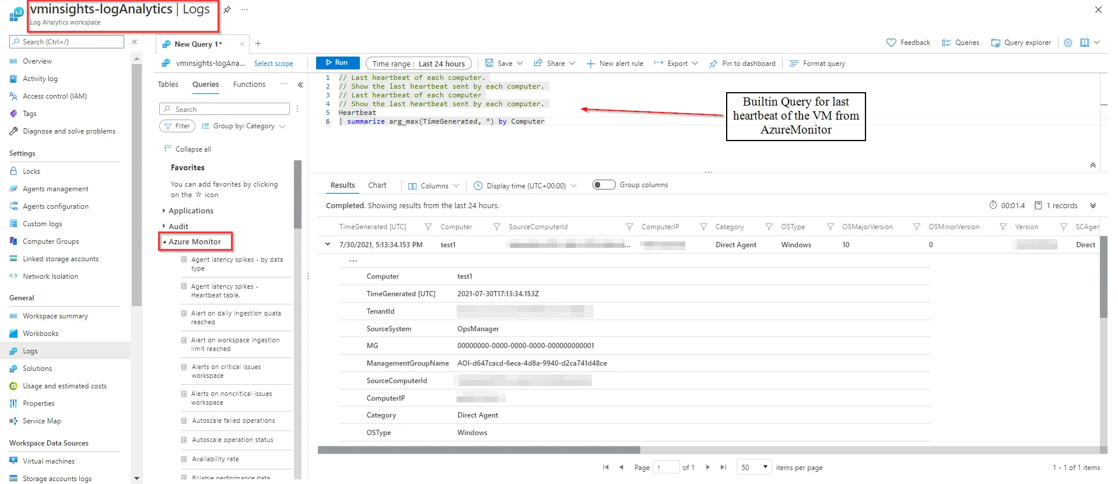The height and width of the screenshot is (484, 1118).
Task: Click Collapse all
Action: point(188,149)
